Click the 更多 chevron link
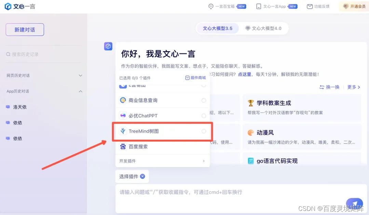 click(x=354, y=87)
